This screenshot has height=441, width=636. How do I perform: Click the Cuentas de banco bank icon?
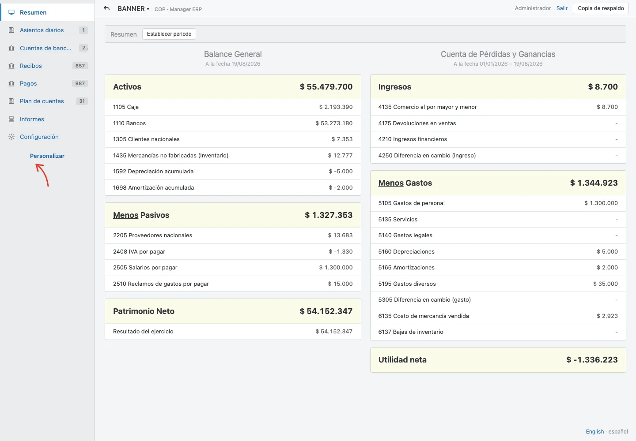coord(11,48)
